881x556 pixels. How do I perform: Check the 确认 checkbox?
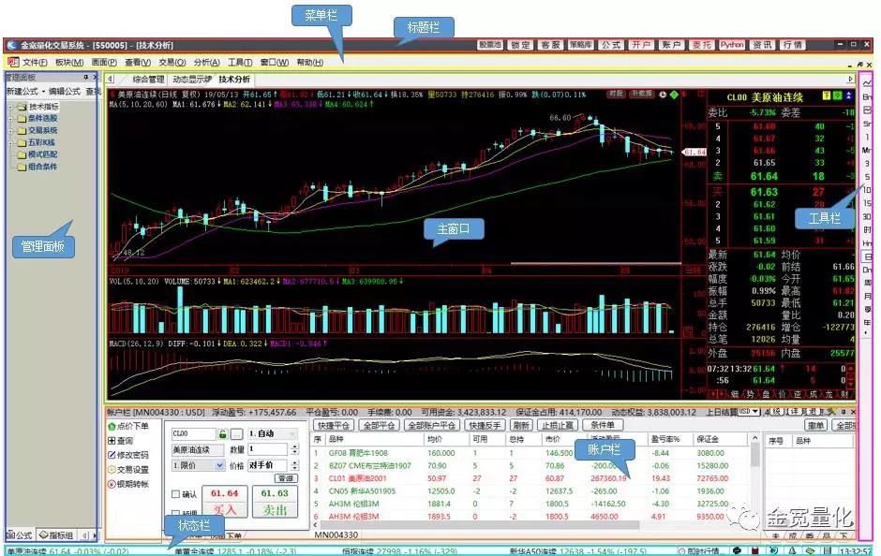(176, 493)
